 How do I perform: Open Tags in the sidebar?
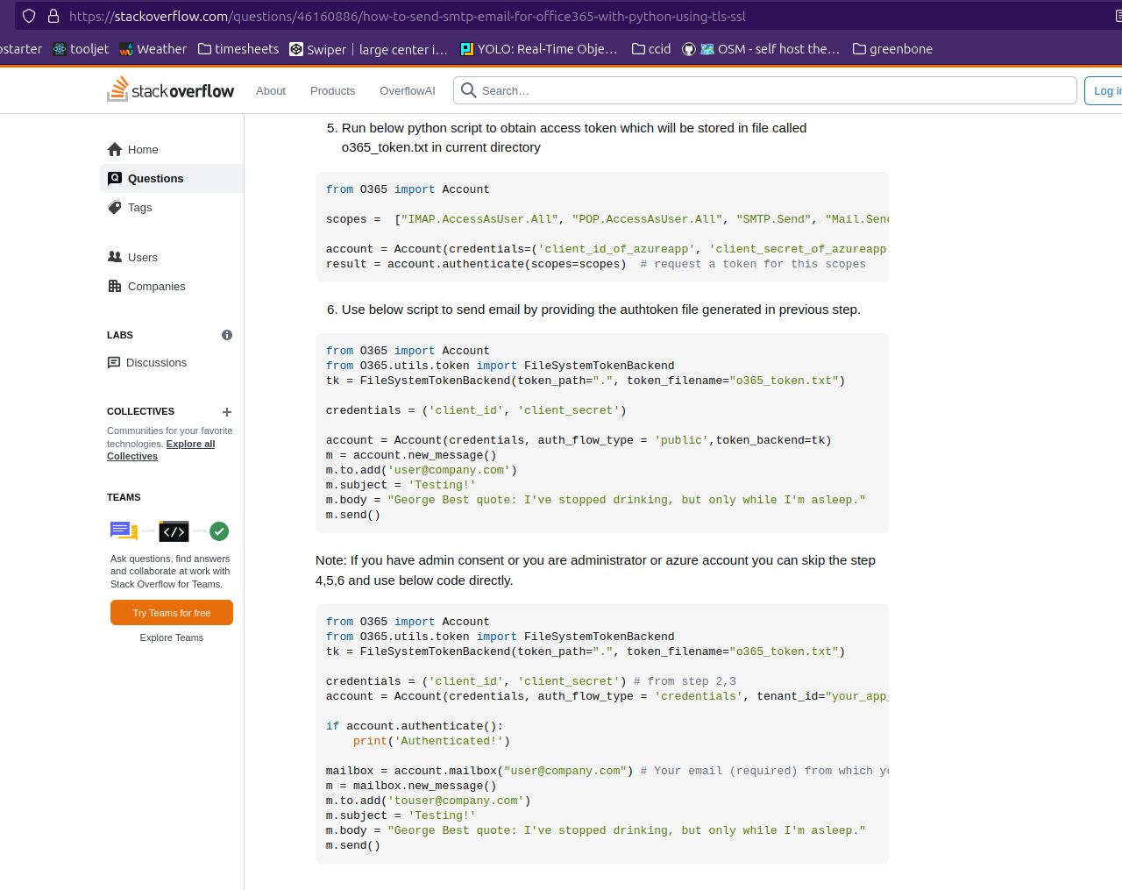tap(172, 207)
